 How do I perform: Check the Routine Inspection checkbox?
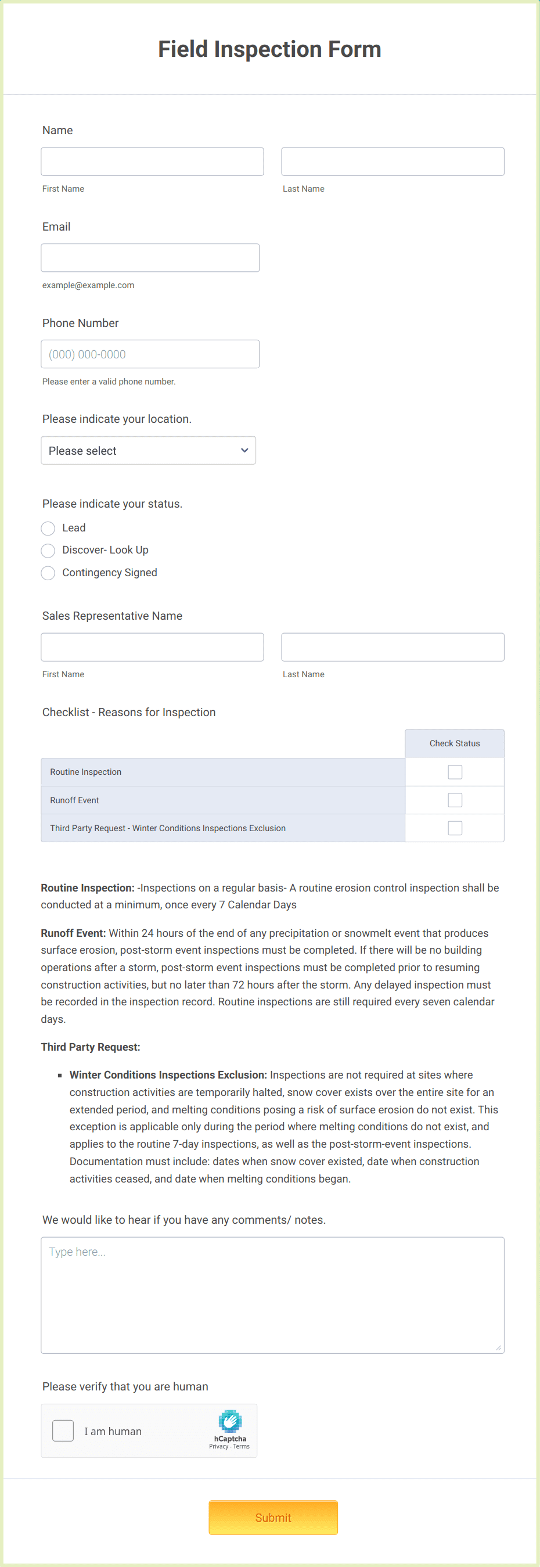pos(454,771)
